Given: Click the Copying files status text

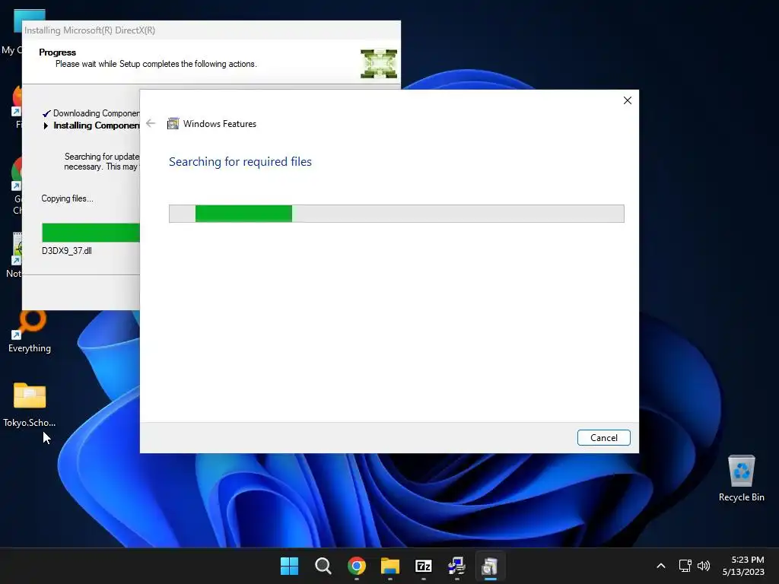Looking at the screenshot, I should (67, 198).
